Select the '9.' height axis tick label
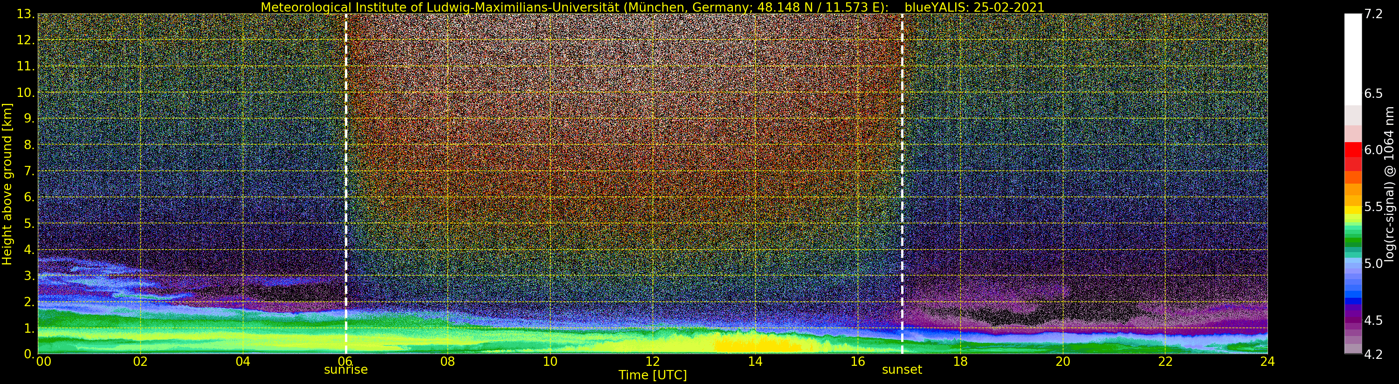1399x384 pixels. tap(29, 118)
